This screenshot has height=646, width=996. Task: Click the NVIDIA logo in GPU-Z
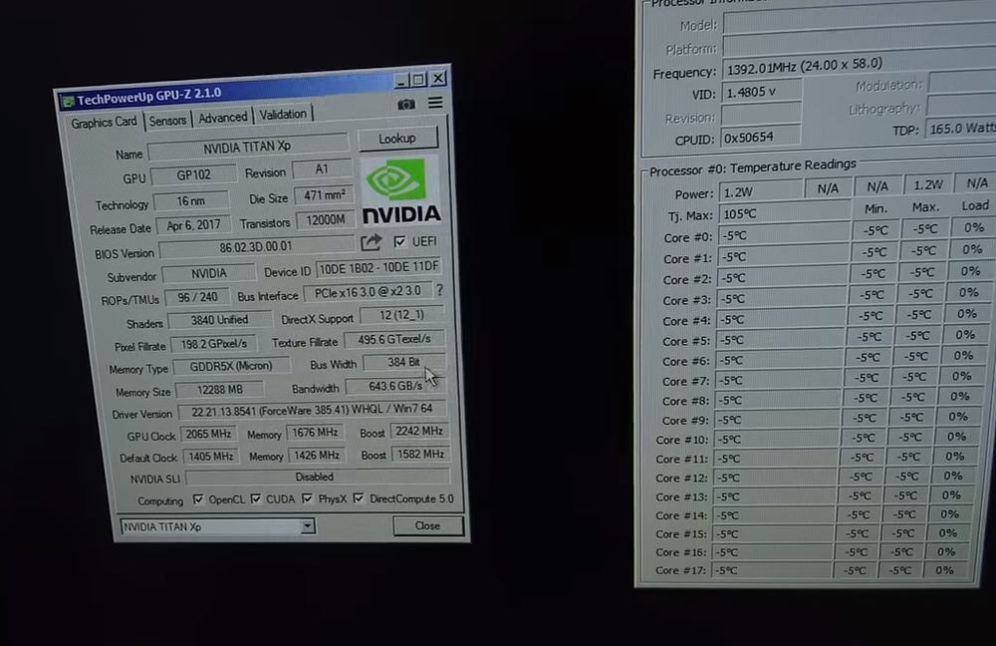pos(400,190)
